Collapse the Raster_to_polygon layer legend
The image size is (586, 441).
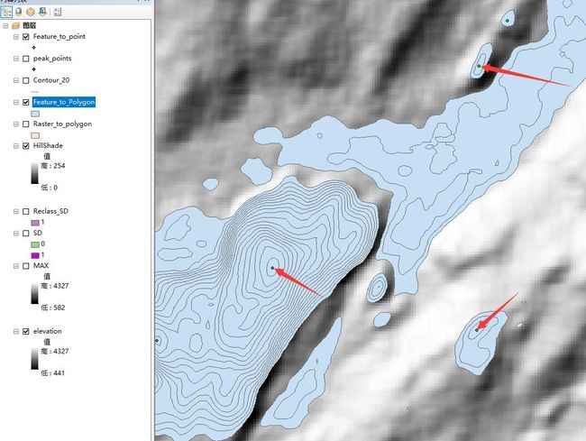pyautogui.click(x=16, y=124)
